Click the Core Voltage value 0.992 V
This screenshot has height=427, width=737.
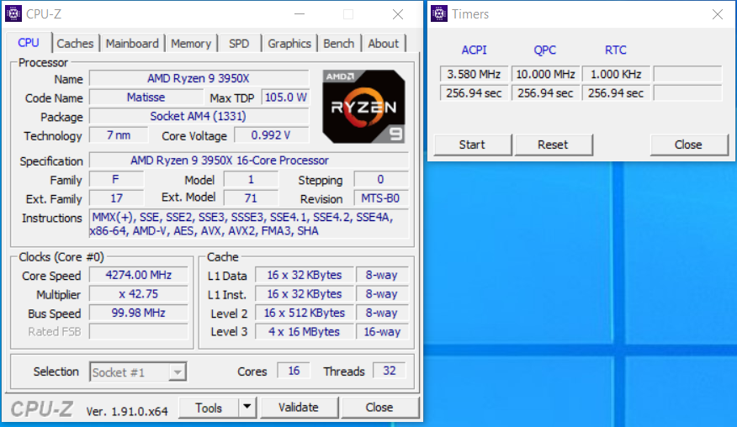[x=271, y=135]
